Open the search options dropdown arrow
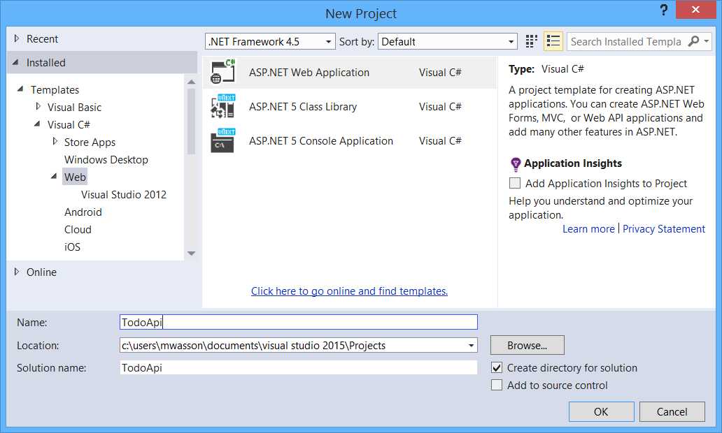Image resolution: width=722 pixels, height=433 pixels. pyautogui.click(x=707, y=41)
